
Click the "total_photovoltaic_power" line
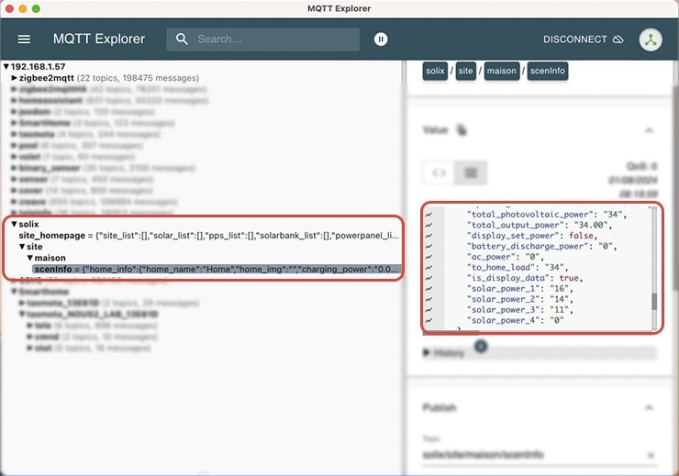click(547, 215)
